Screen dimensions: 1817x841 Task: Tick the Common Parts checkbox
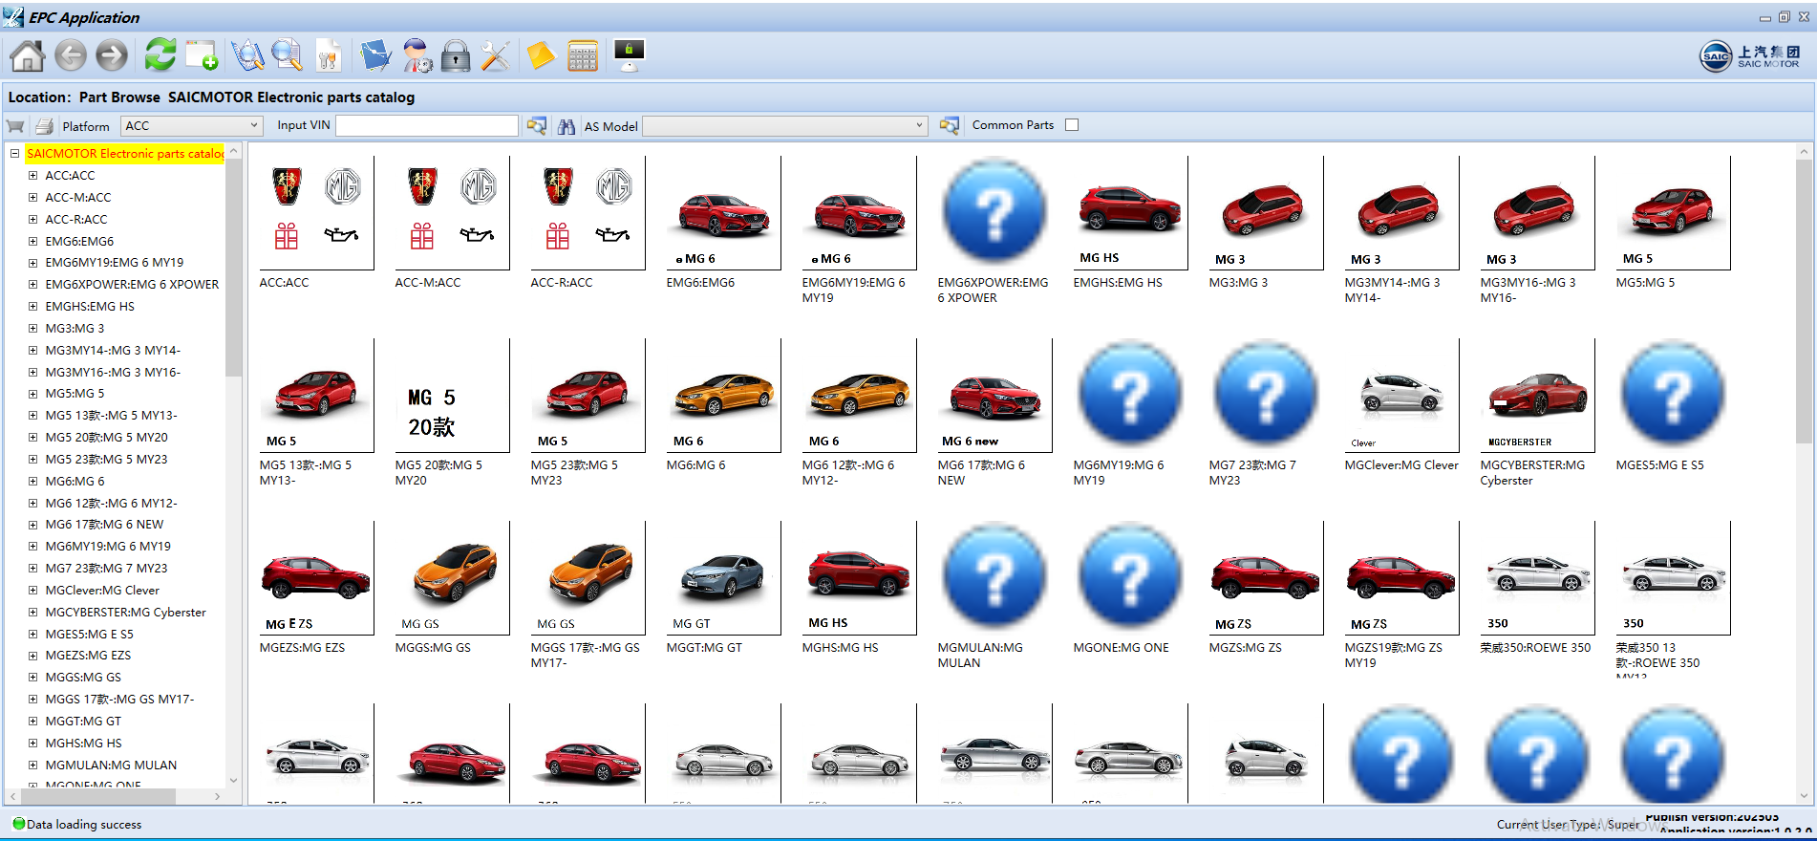click(x=1072, y=125)
